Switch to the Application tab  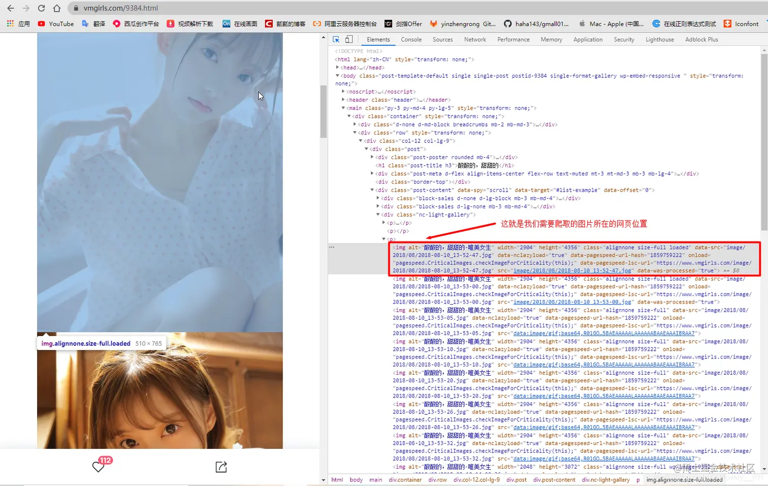[588, 39]
